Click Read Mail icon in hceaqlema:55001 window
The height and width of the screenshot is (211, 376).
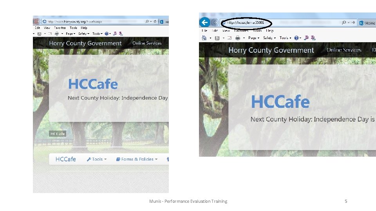tap(230, 38)
